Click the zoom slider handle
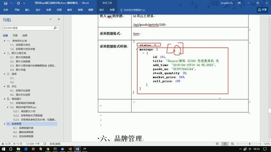 point(249,144)
